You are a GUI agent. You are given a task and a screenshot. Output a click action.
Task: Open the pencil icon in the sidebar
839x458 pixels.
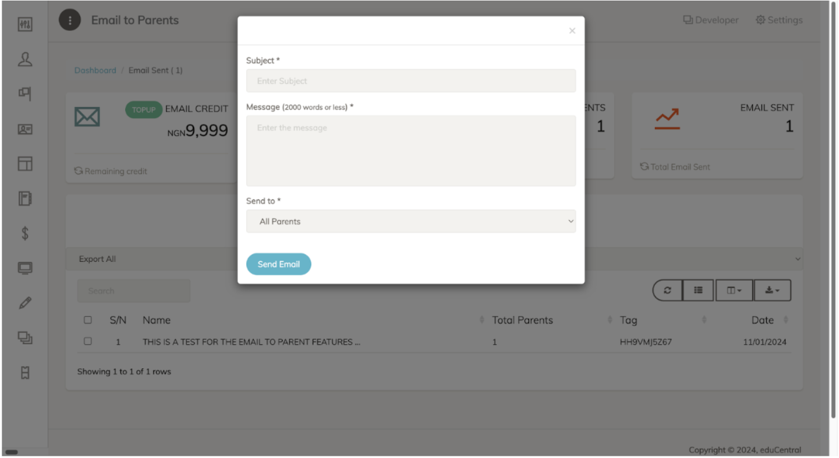click(25, 303)
